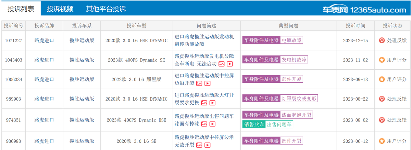Click the 处理反馈 text in row 1071227
The height and width of the screenshot is (150, 411).
coord(397,41)
